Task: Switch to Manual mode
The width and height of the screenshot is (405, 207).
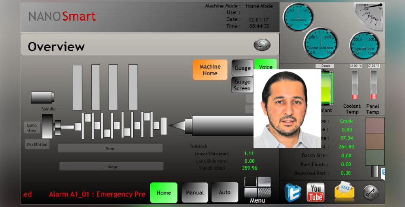Action: [195, 192]
